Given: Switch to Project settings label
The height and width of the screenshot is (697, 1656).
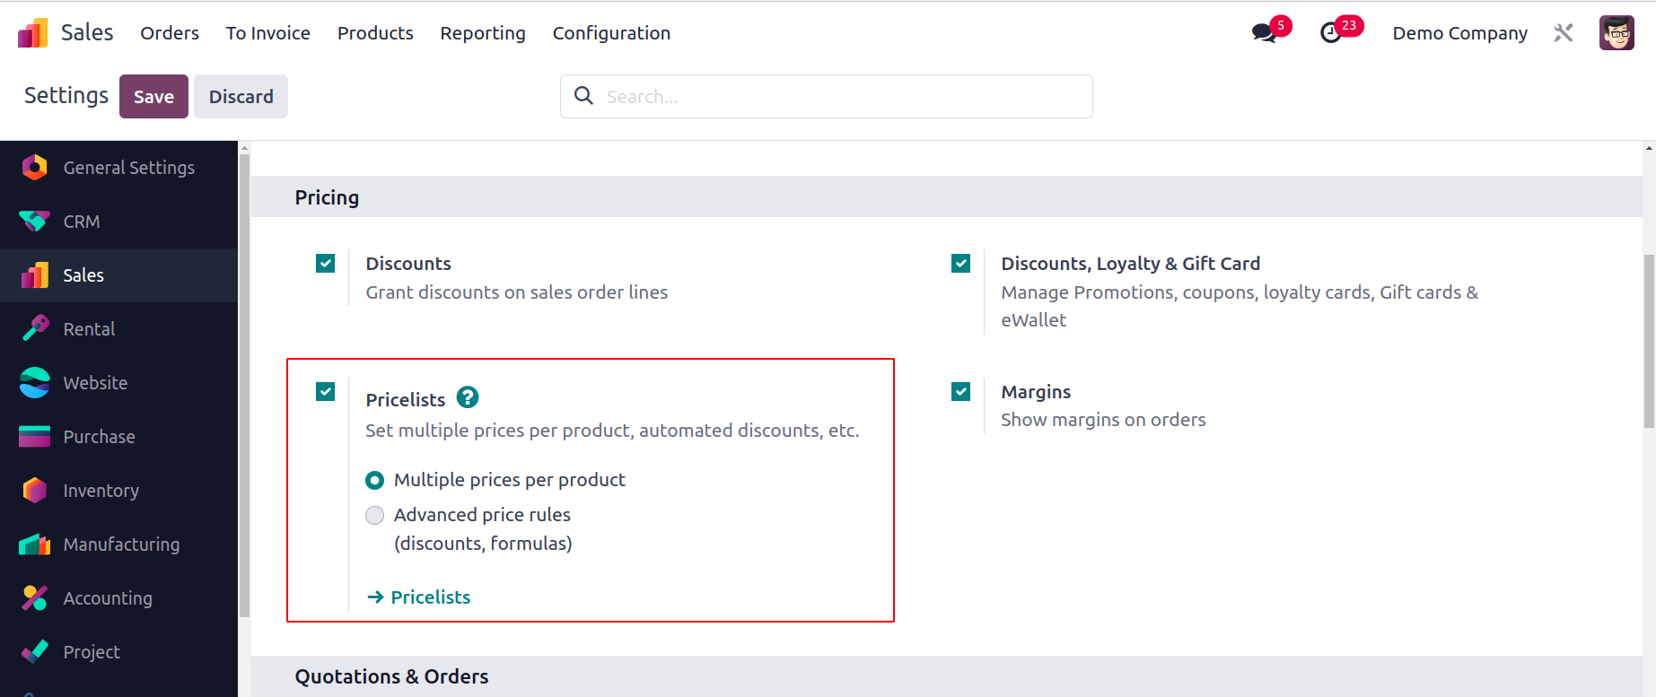Looking at the screenshot, I should pos(92,652).
